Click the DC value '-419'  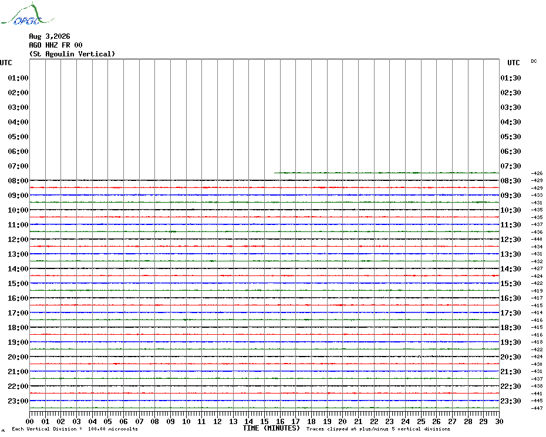point(537,291)
